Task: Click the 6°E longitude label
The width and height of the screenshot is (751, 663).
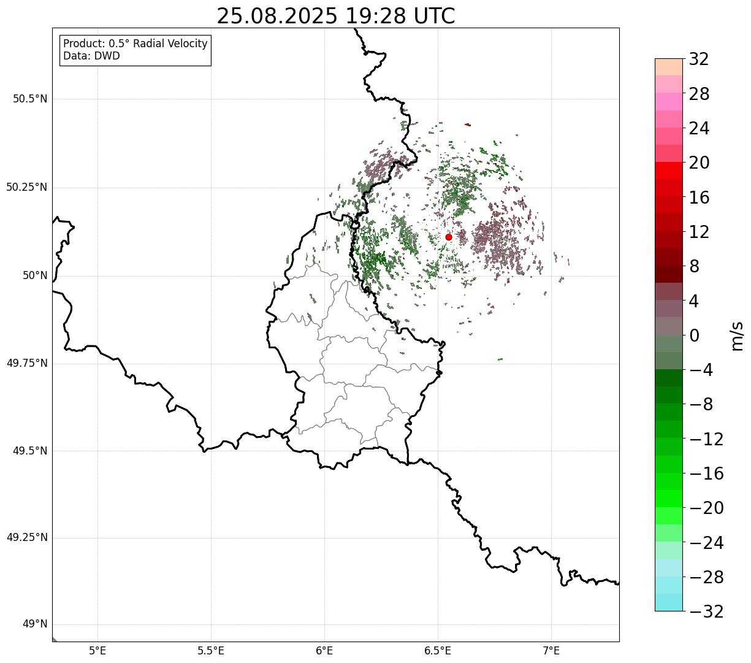Action: (324, 651)
